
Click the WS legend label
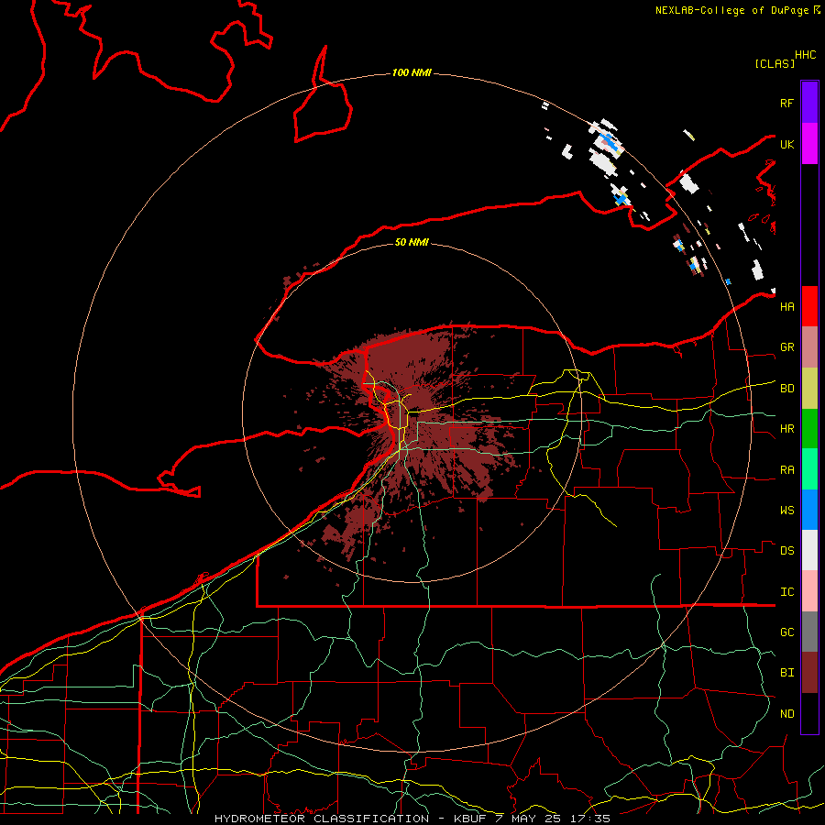click(x=786, y=511)
